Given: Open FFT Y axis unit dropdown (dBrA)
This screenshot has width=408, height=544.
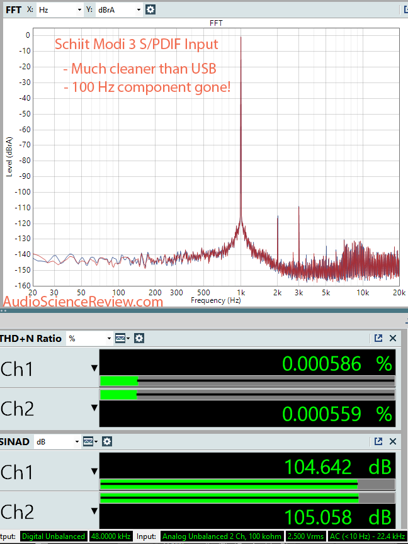Looking at the screenshot, I should 118,9.
